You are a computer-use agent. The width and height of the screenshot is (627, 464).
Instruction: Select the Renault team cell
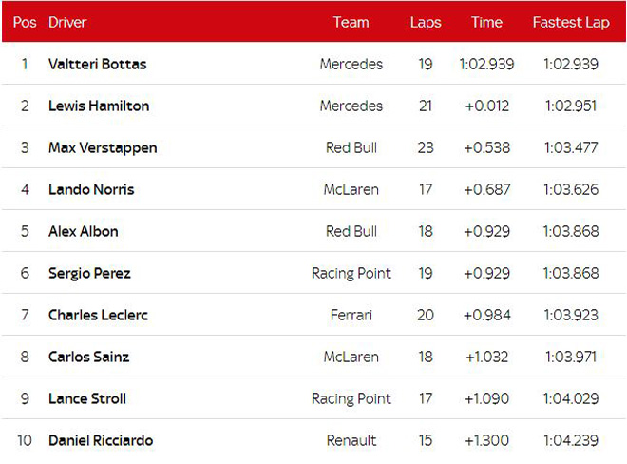tap(351, 440)
